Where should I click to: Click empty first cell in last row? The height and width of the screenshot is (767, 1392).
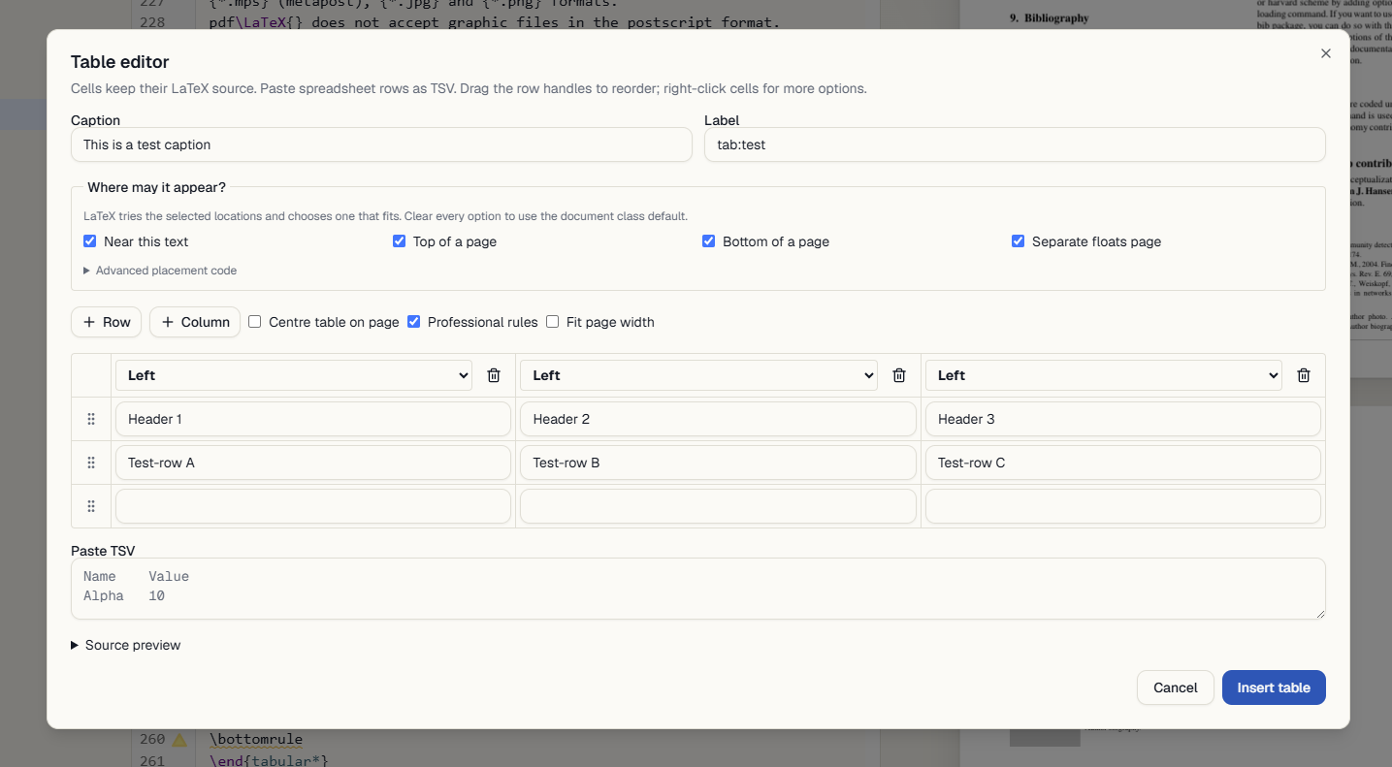click(x=313, y=506)
